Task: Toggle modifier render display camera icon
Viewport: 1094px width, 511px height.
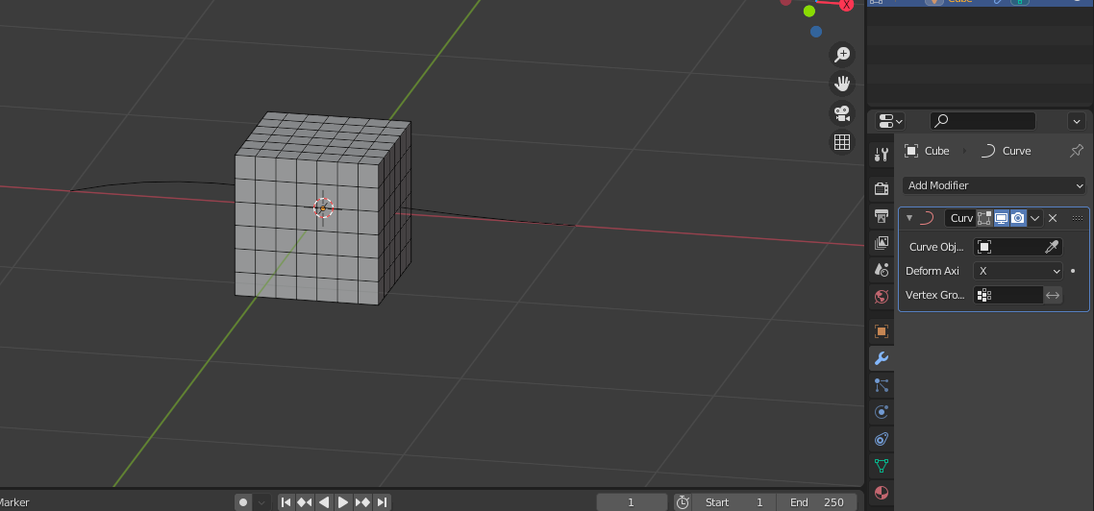Action: (x=1018, y=218)
